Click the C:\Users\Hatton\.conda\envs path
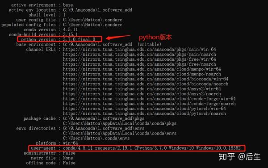This screenshot has width=268, height=168. (x=96, y=138)
